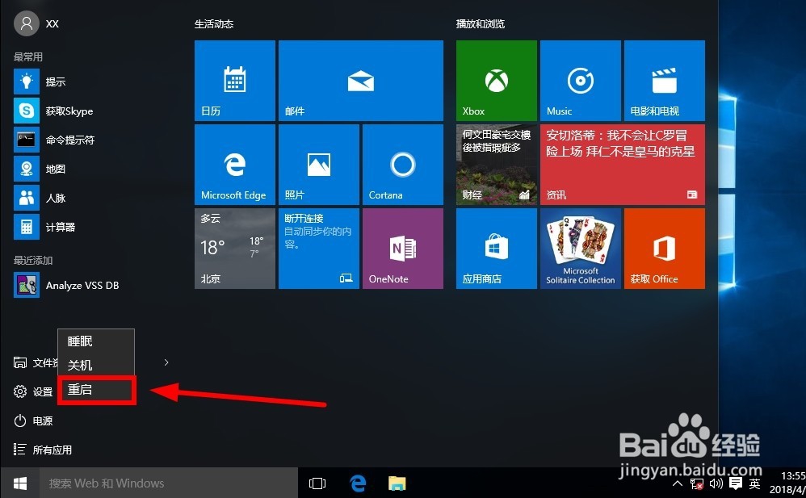Viewport: 806px width, 498px height.
Task: Click the Windows Start button
Action: click(x=20, y=483)
